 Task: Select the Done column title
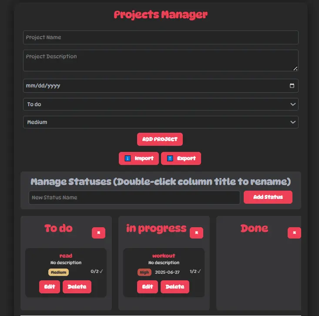254,229
